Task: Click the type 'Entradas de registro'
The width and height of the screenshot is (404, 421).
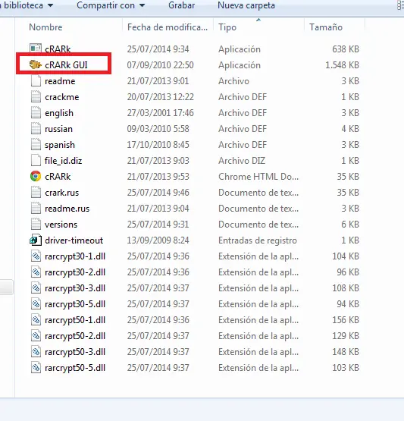Action: tap(258, 240)
